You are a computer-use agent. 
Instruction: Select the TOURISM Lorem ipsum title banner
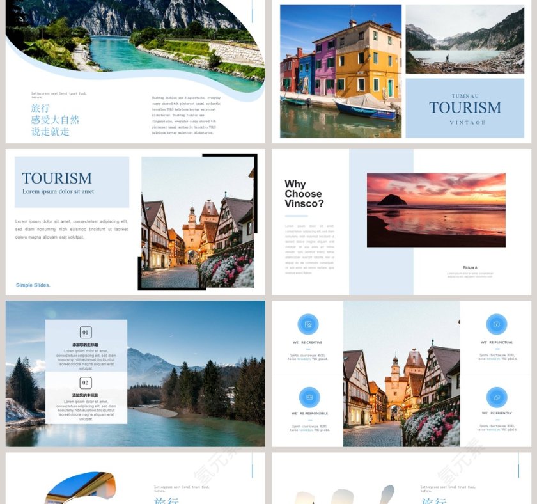point(72,182)
